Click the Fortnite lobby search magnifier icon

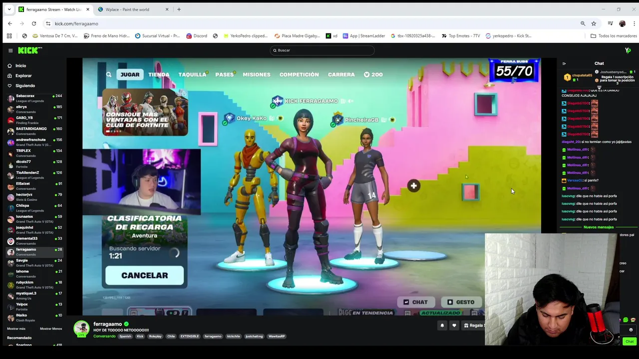point(108,75)
